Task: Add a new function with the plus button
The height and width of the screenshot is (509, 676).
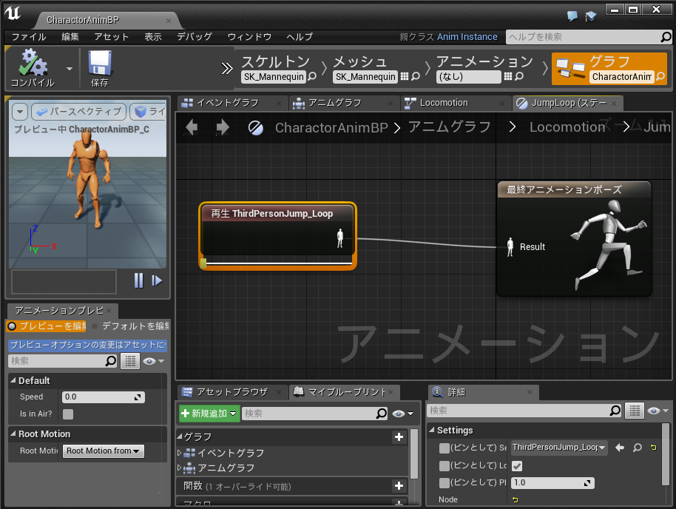Action: [399, 486]
